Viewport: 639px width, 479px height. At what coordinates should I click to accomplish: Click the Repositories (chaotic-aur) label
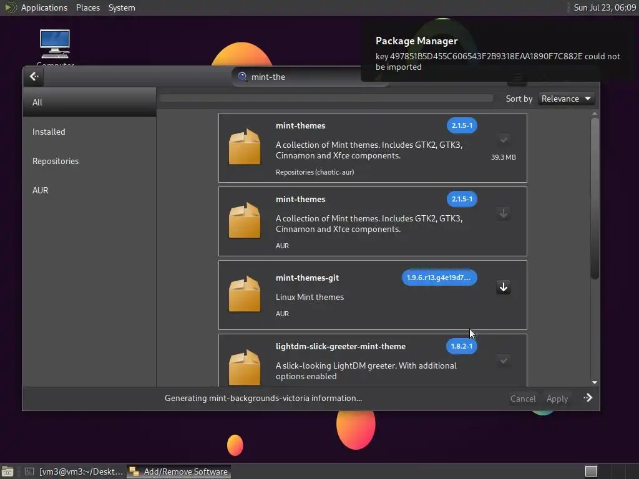point(315,172)
